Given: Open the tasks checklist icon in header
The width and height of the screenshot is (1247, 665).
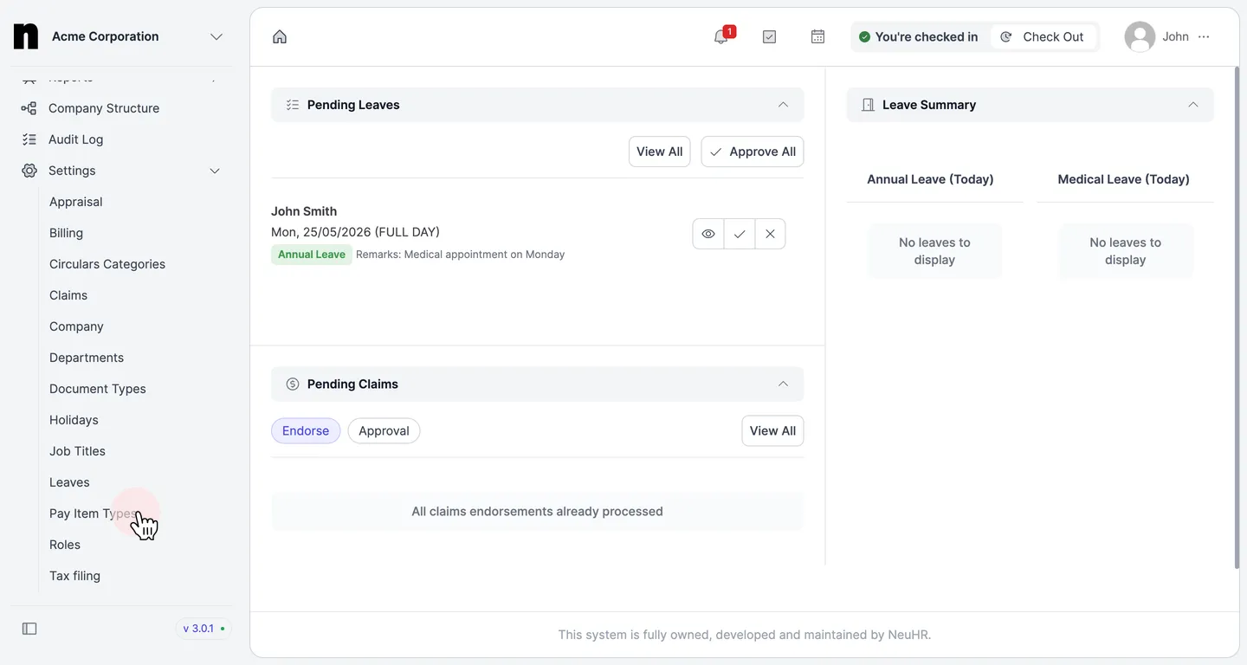Looking at the screenshot, I should tap(769, 36).
